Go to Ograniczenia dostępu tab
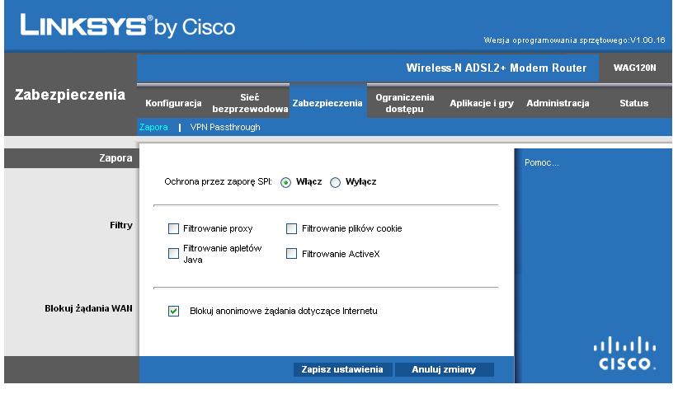This screenshot has height=394, width=678. pos(405,103)
